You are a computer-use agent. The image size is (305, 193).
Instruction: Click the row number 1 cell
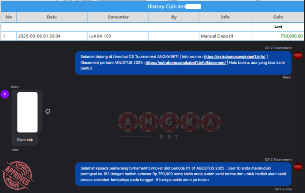click(9, 36)
